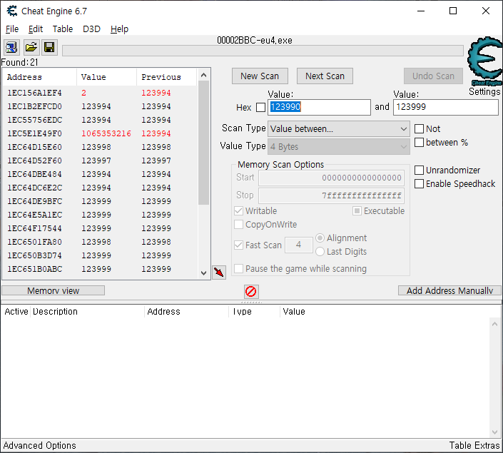
Task: Click the first Value input field
Action: click(x=319, y=107)
